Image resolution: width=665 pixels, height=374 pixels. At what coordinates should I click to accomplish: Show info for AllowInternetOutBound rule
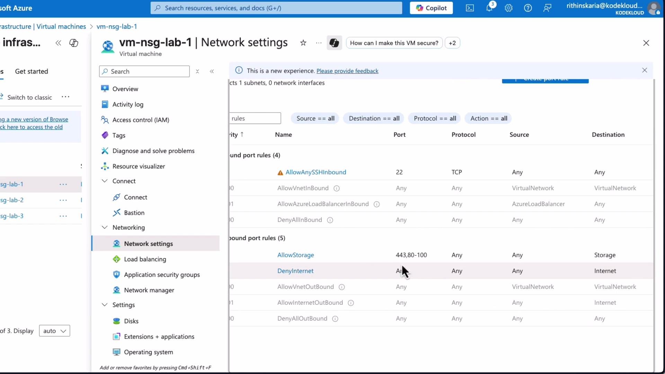click(x=351, y=303)
